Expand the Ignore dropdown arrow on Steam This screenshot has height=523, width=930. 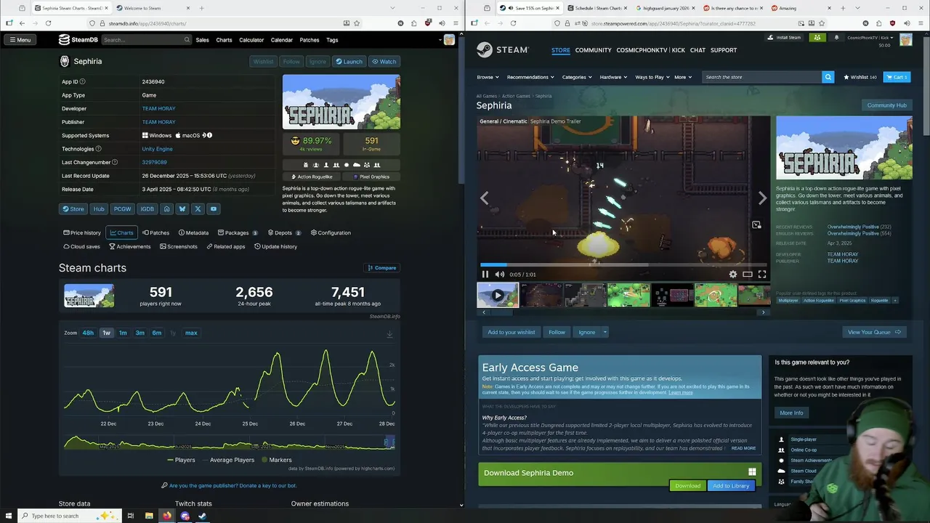(604, 333)
